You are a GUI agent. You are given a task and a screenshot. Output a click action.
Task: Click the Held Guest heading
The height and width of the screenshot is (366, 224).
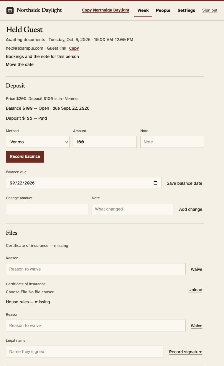click(24, 30)
